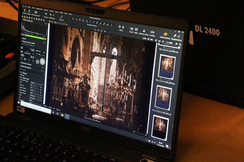The height and width of the screenshot is (162, 244).
Task: Click the exposure warning triangle icon
Action: pyautogui.click(x=144, y=31)
